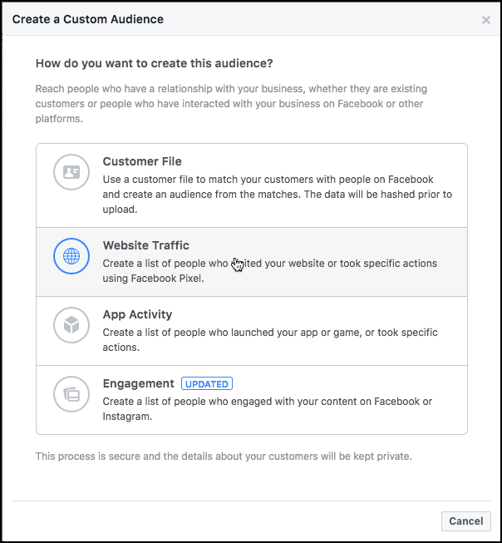
Task: Click the Customer File description's first line
Action: 268,180
